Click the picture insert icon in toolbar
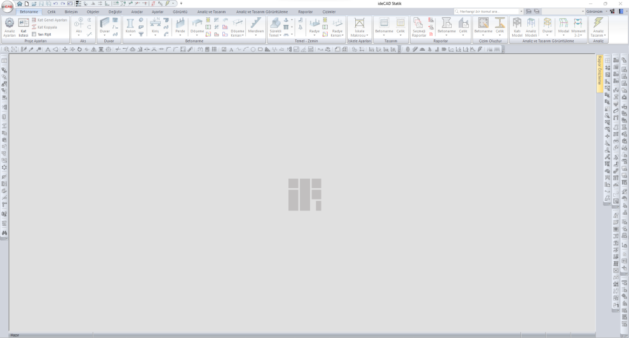The height and width of the screenshot is (338, 629). point(224,50)
